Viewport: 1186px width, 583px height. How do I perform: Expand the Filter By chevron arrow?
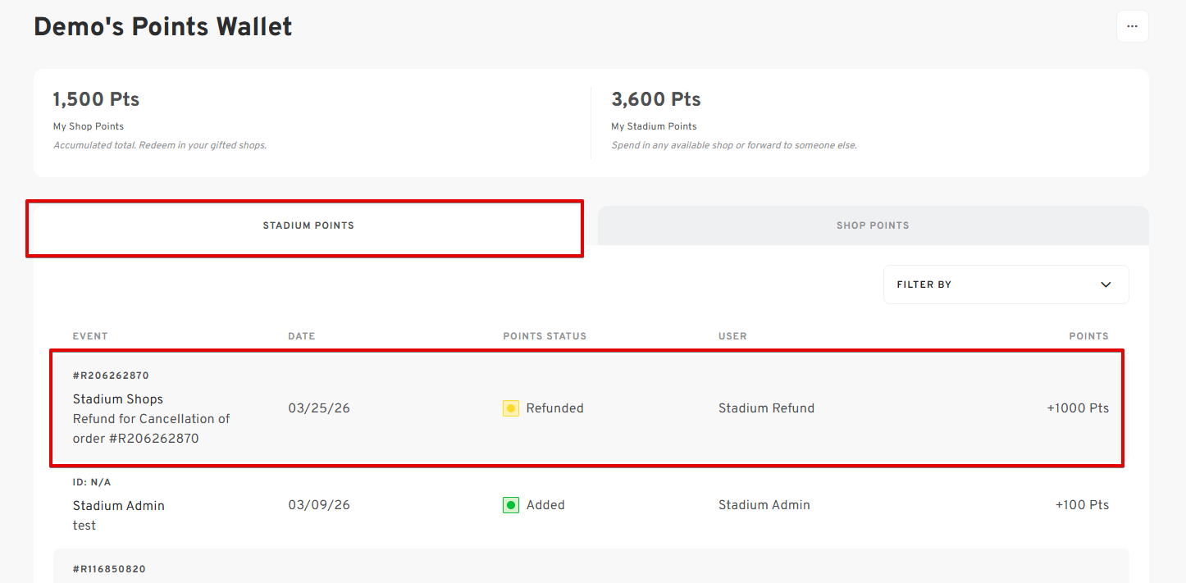click(x=1106, y=285)
